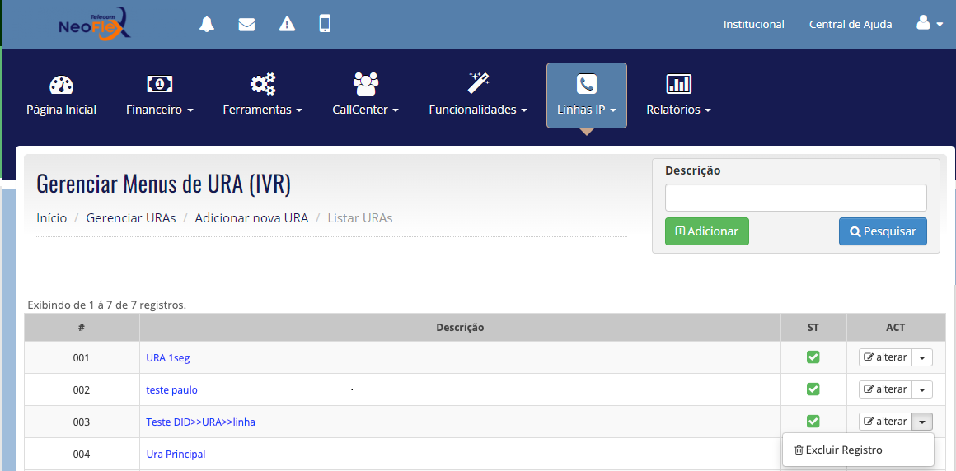Click the green Adicionar button
The height and width of the screenshot is (471, 956).
click(x=706, y=231)
